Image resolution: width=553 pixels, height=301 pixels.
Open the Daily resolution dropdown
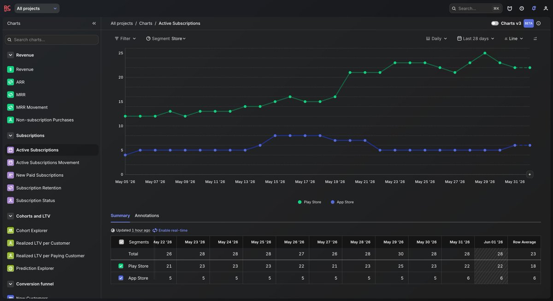tap(436, 39)
